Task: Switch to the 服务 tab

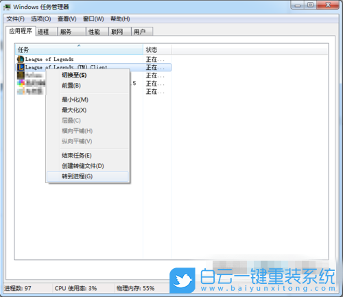Action: [x=72, y=32]
